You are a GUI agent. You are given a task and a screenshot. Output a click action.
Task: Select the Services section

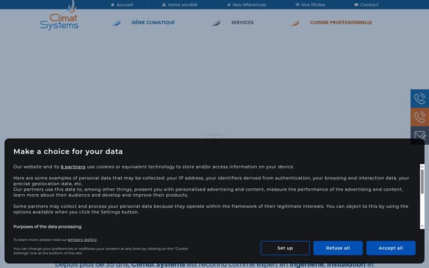[242, 23]
